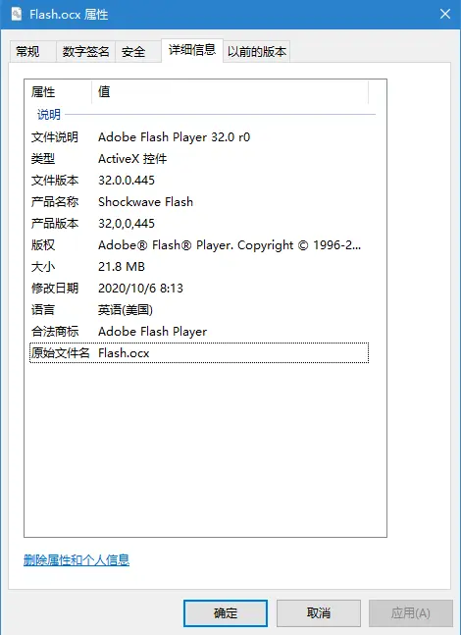Click the 值 column header
The image size is (461, 635).
(230, 92)
